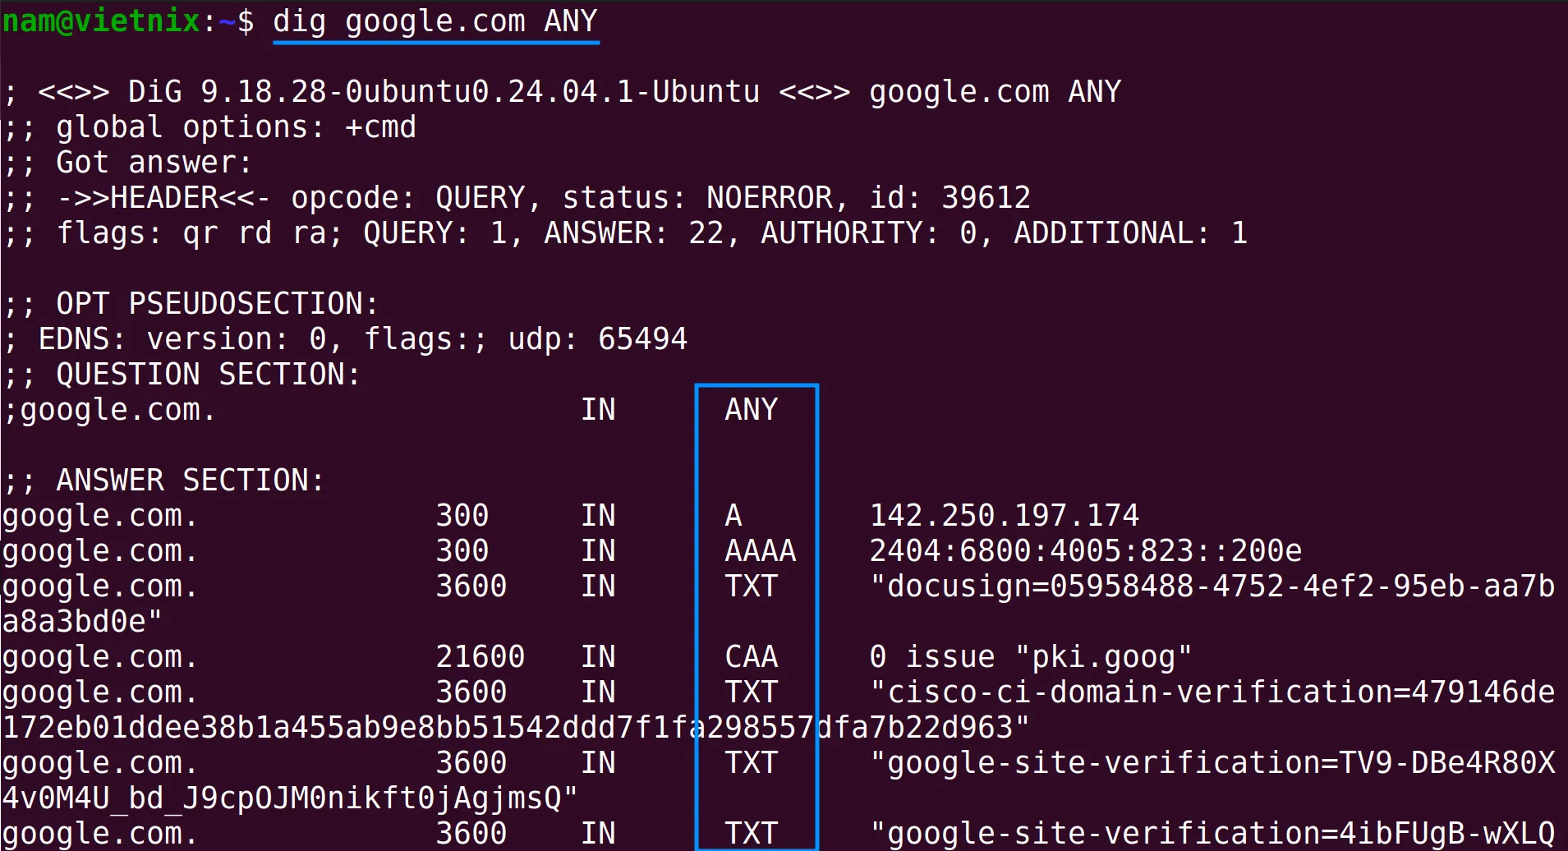This screenshot has height=851, width=1568.
Task: Select the IPv4 address 142.250.197.174
Action: 1004,516
